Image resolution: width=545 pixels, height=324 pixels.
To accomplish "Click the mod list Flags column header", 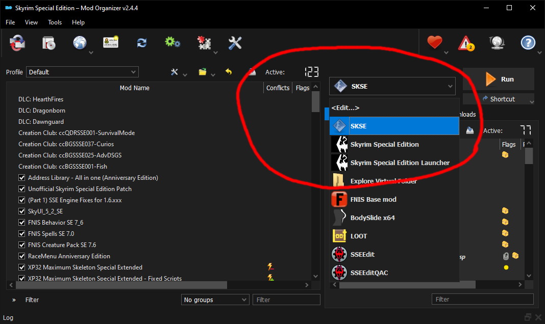I will pyautogui.click(x=303, y=88).
